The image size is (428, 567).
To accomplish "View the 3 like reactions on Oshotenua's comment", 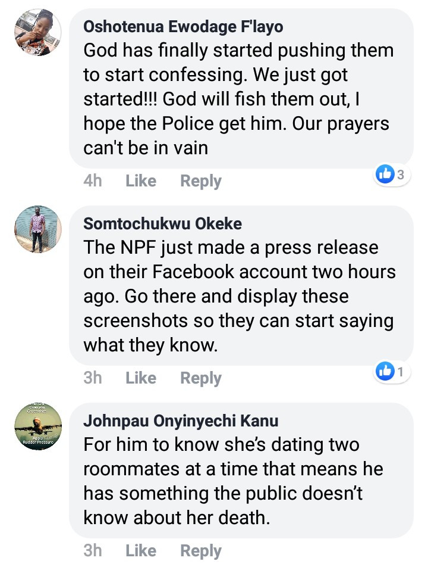I will [392, 175].
